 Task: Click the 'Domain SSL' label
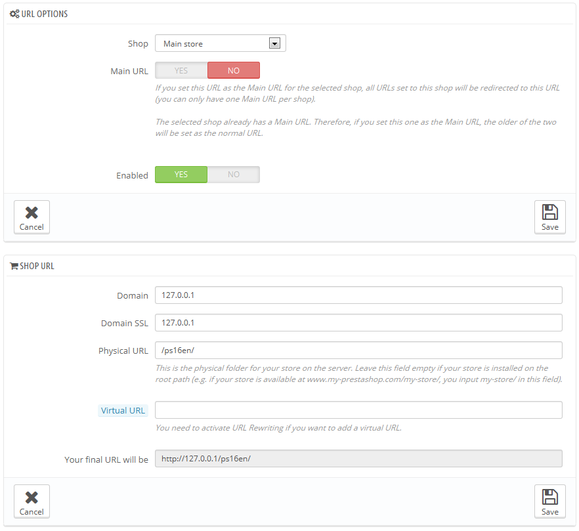click(x=125, y=324)
